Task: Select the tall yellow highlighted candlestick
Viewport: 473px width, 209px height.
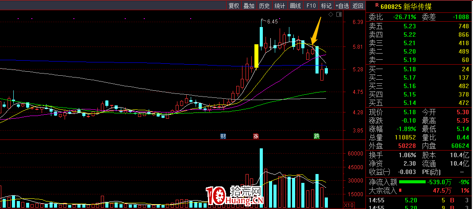Action: coord(256,56)
